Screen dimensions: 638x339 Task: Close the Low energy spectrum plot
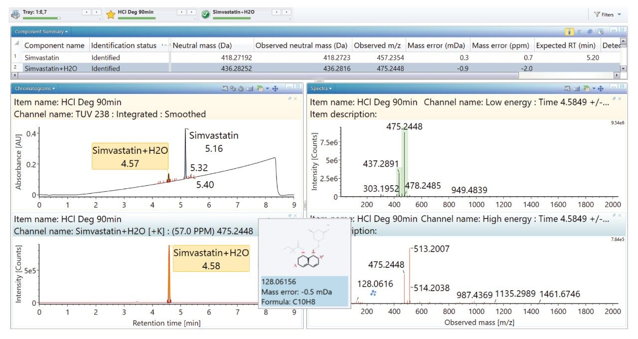tap(620, 99)
